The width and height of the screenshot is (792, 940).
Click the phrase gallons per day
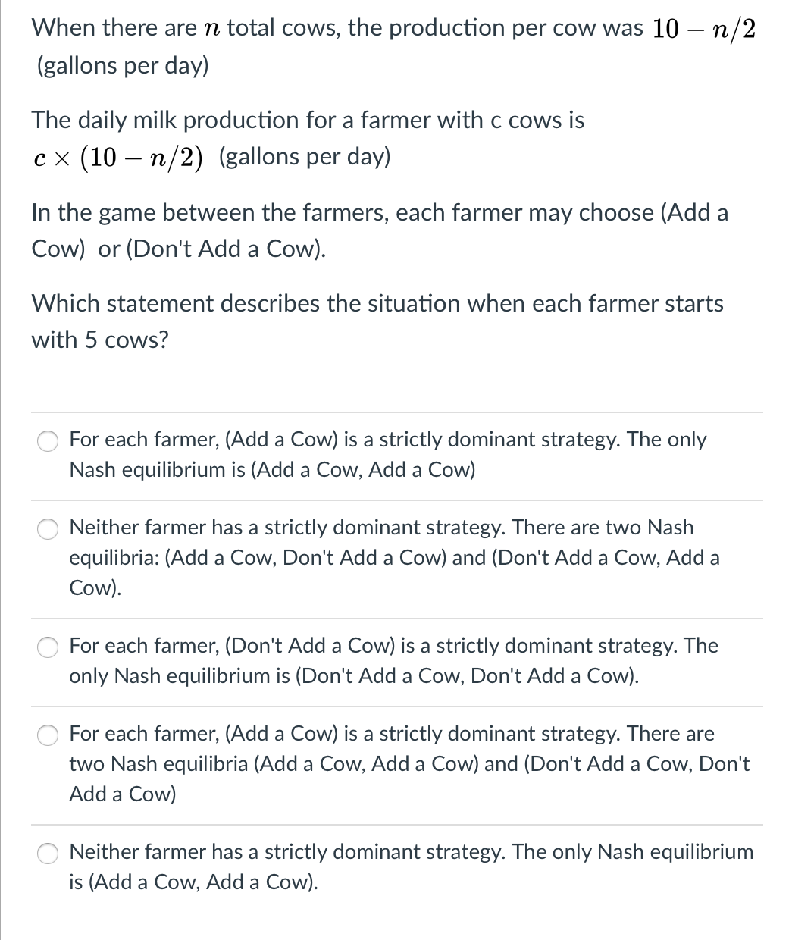coord(119,66)
